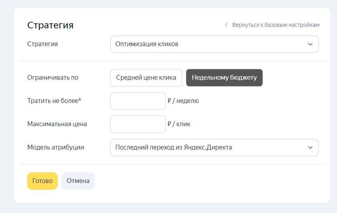
Task: Focus the Тратить не более input field
Action: [x=138, y=101]
